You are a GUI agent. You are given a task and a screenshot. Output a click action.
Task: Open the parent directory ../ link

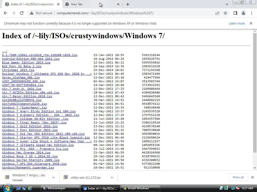[x=5, y=51]
